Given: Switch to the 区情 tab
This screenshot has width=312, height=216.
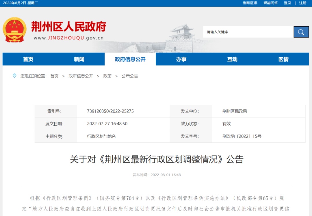Looking at the screenshot, I should [283, 59].
